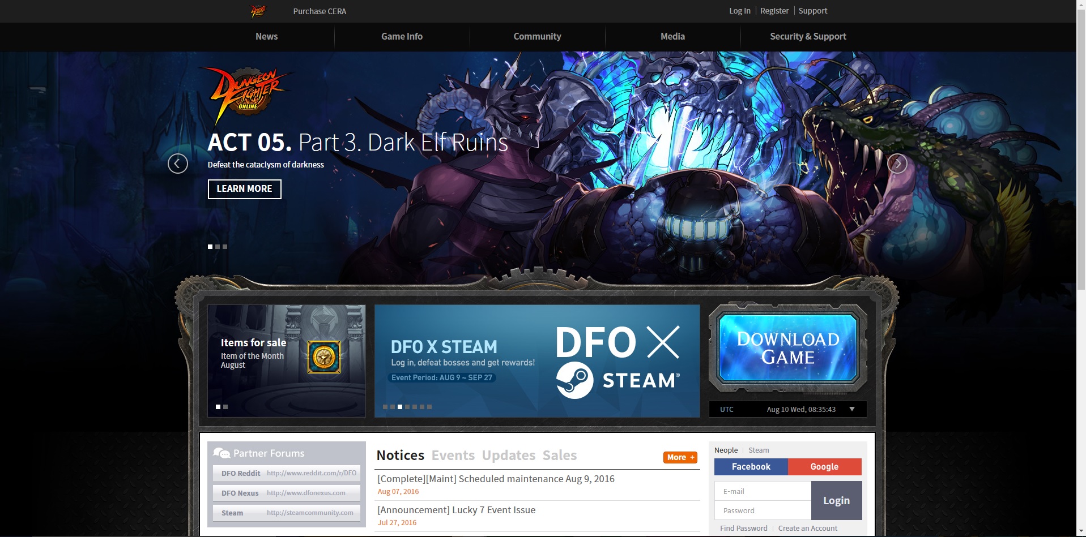The image size is (1086, 537).
Task: Select second hero carousel indicator dot
Action: (218, 247)
